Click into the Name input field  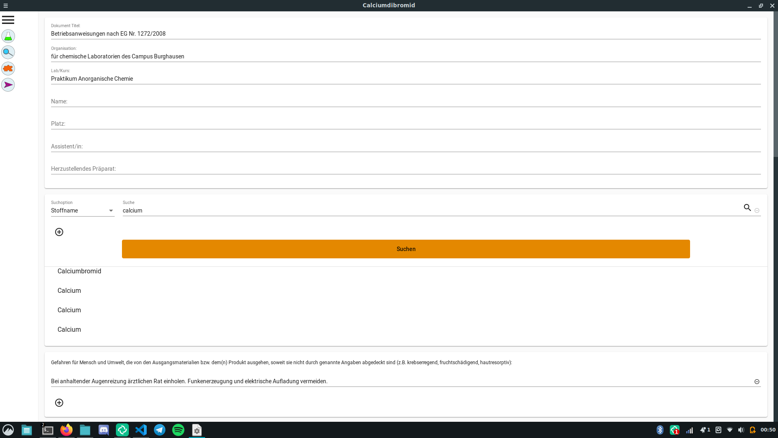coord(405,101)
